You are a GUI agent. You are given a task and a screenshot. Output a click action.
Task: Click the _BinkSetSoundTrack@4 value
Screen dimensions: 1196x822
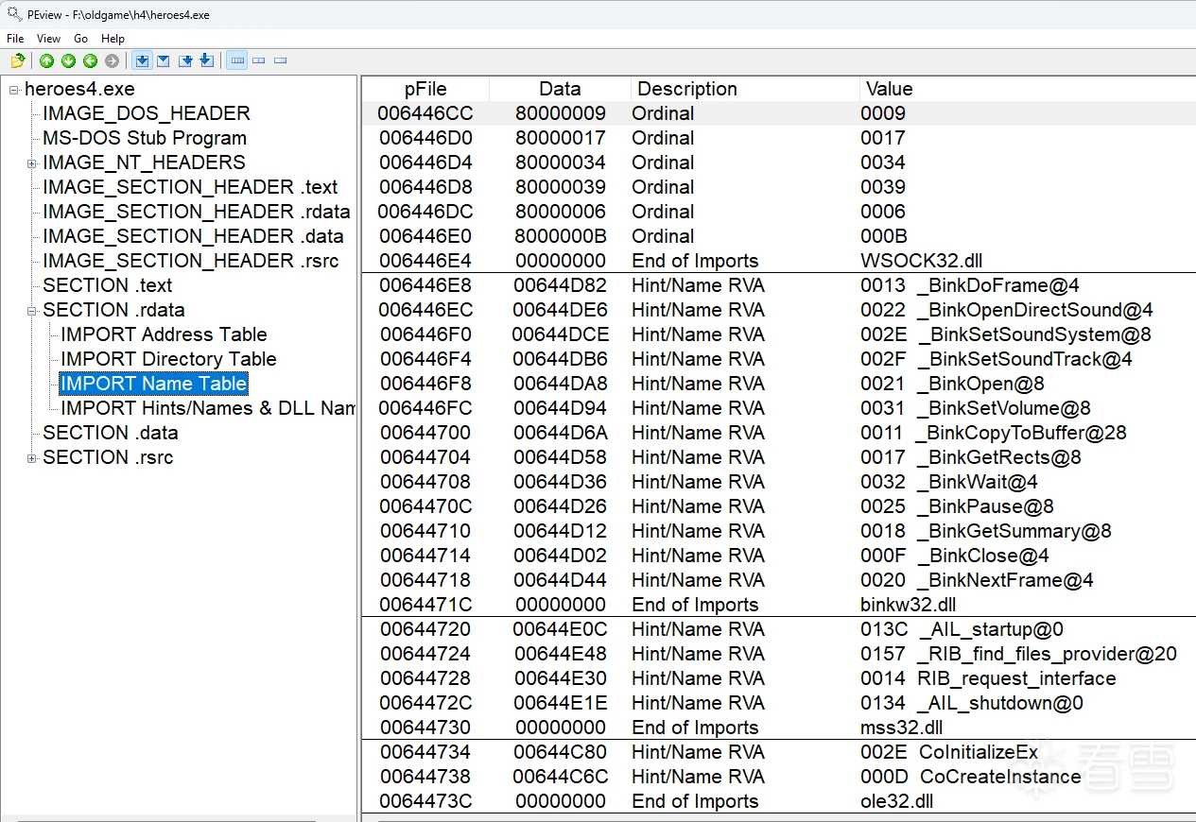coord(997,359)
